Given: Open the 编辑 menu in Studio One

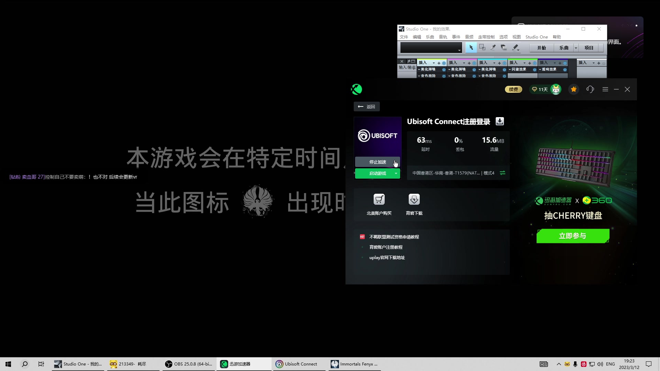Looking at the screenshot, I should (x=417, y=37).
